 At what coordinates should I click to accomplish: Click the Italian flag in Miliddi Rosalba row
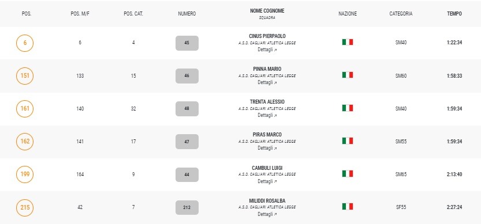[348, 207]
